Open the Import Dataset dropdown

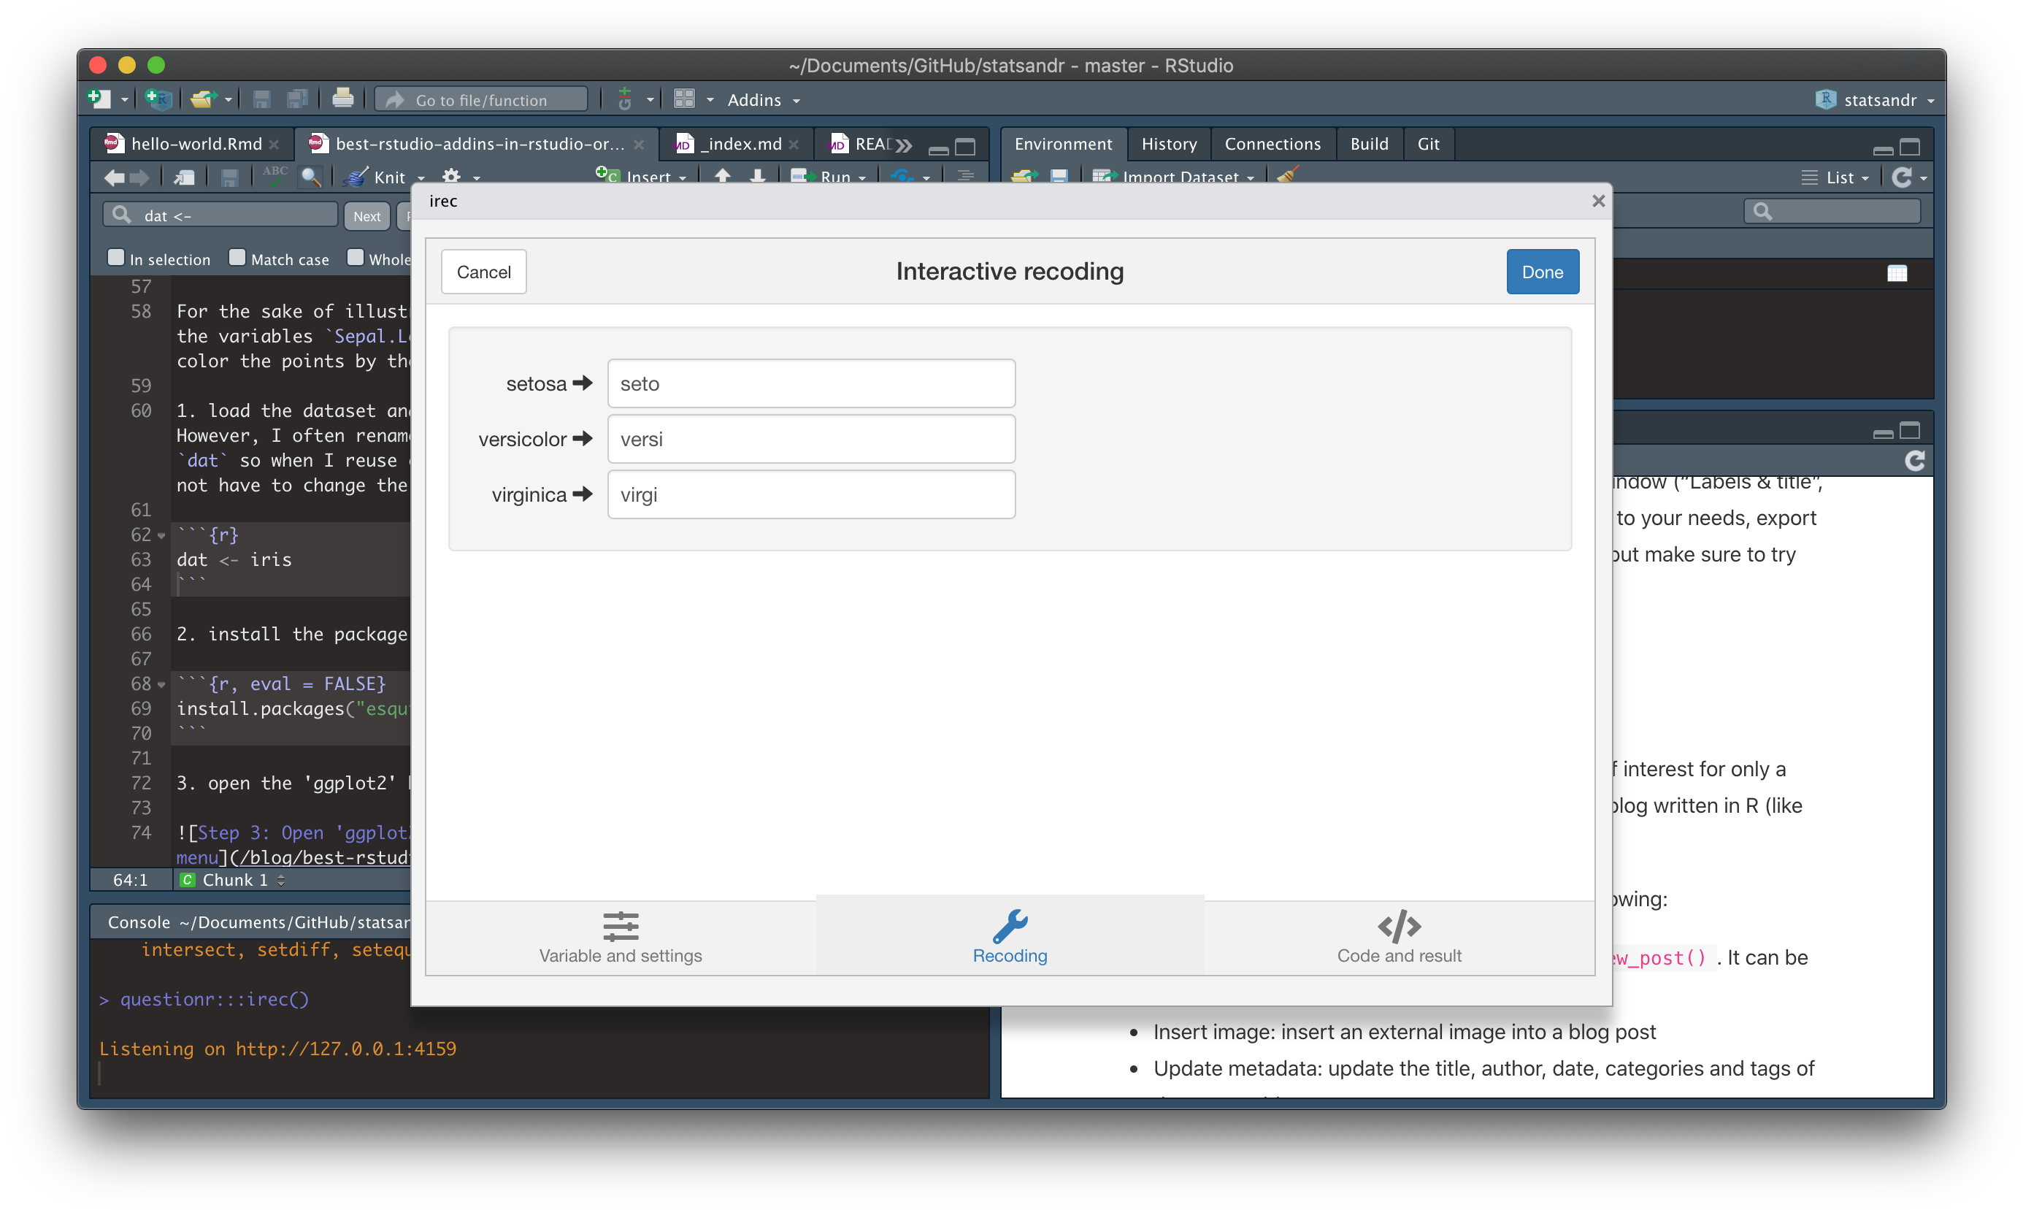pos(1174,177)
